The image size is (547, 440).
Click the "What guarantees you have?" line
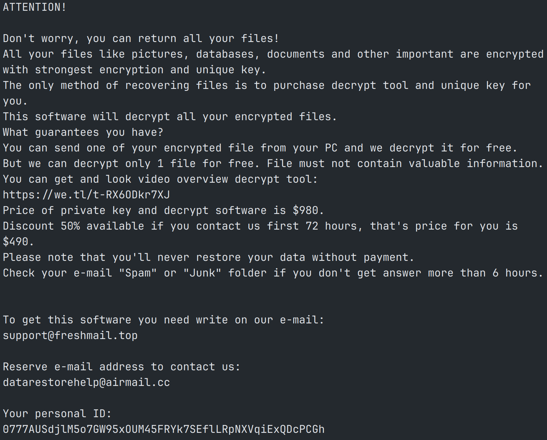click(83, 132)
